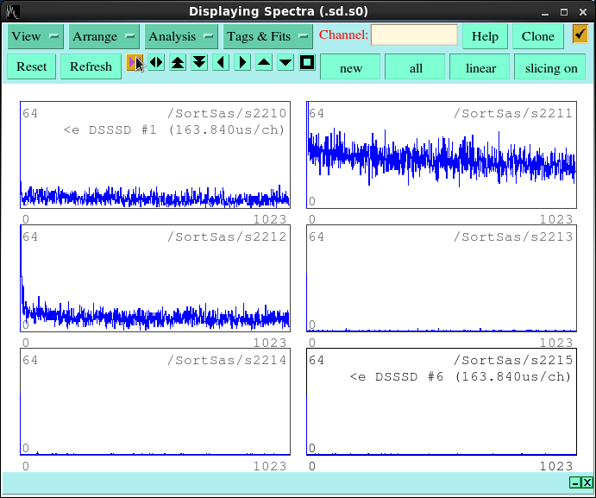Click the square box icon in toolbar
Image resolution: width=596 pixels, height=498 pixels.
(x=307, y=62)
